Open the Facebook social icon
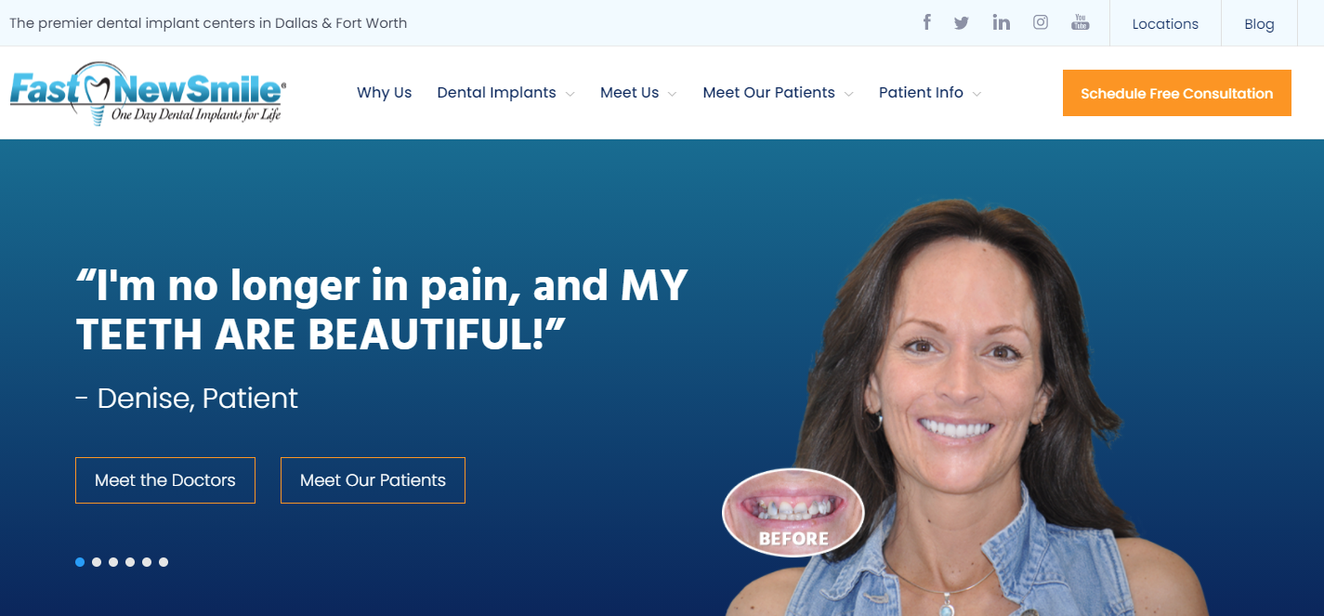Viewport: 1324px width, 616px height. tap(926, 22)
